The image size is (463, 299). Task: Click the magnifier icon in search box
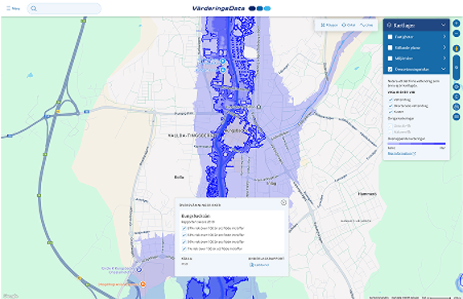point(34,9)
